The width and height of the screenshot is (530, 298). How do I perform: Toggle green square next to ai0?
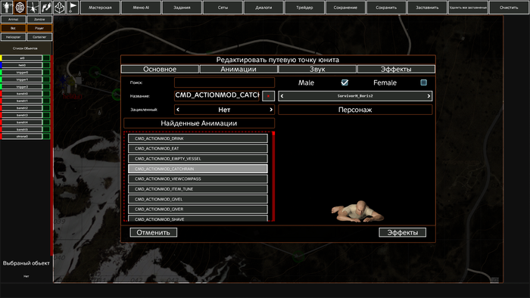46,58
